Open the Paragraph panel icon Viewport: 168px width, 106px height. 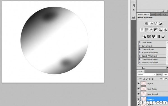tap(134, 10)
